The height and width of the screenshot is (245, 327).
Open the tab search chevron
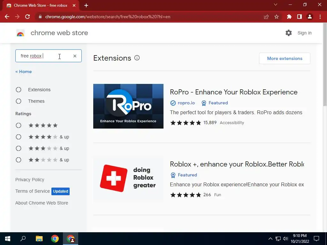276,4
